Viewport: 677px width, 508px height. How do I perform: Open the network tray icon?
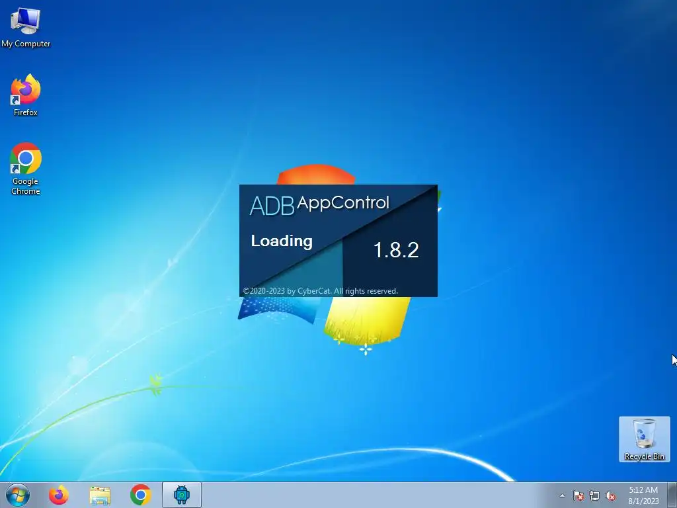(x=594, y=495)
